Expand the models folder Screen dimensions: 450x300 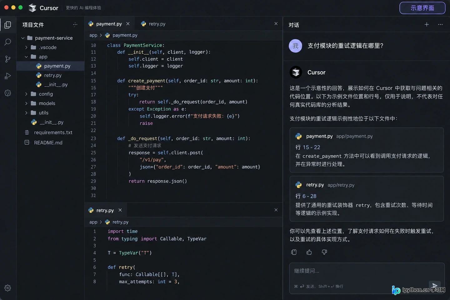click(27, 103)
